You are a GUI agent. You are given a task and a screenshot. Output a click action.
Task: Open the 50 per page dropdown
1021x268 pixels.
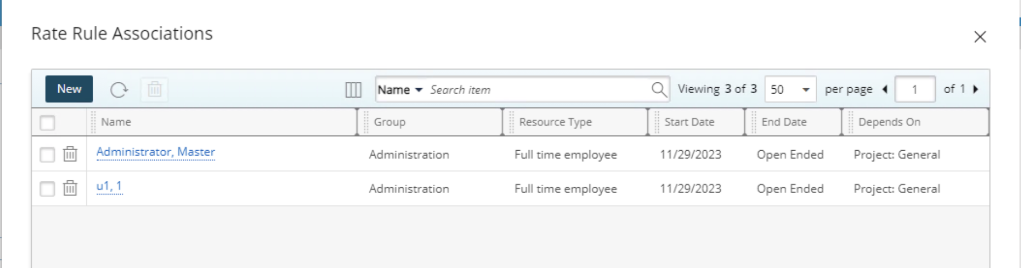tap(790, 89)
